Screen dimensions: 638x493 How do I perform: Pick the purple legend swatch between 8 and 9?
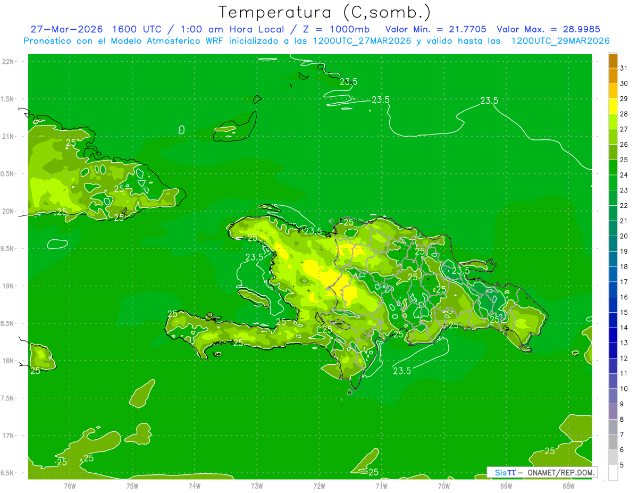click(613, 412)
